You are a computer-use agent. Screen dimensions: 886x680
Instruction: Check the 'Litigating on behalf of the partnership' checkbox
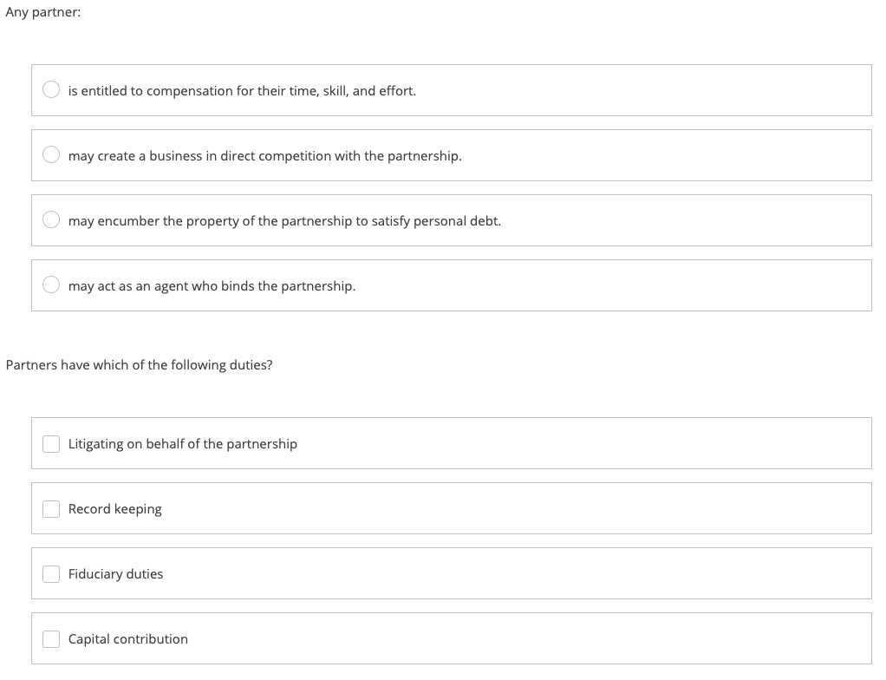point(52,443)
